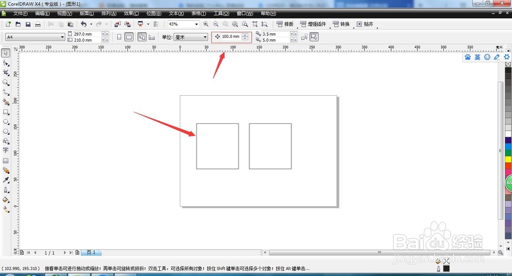This screenshot has height=276, width=512.
Task: Select the Table tool
Action: coord(6,160)
